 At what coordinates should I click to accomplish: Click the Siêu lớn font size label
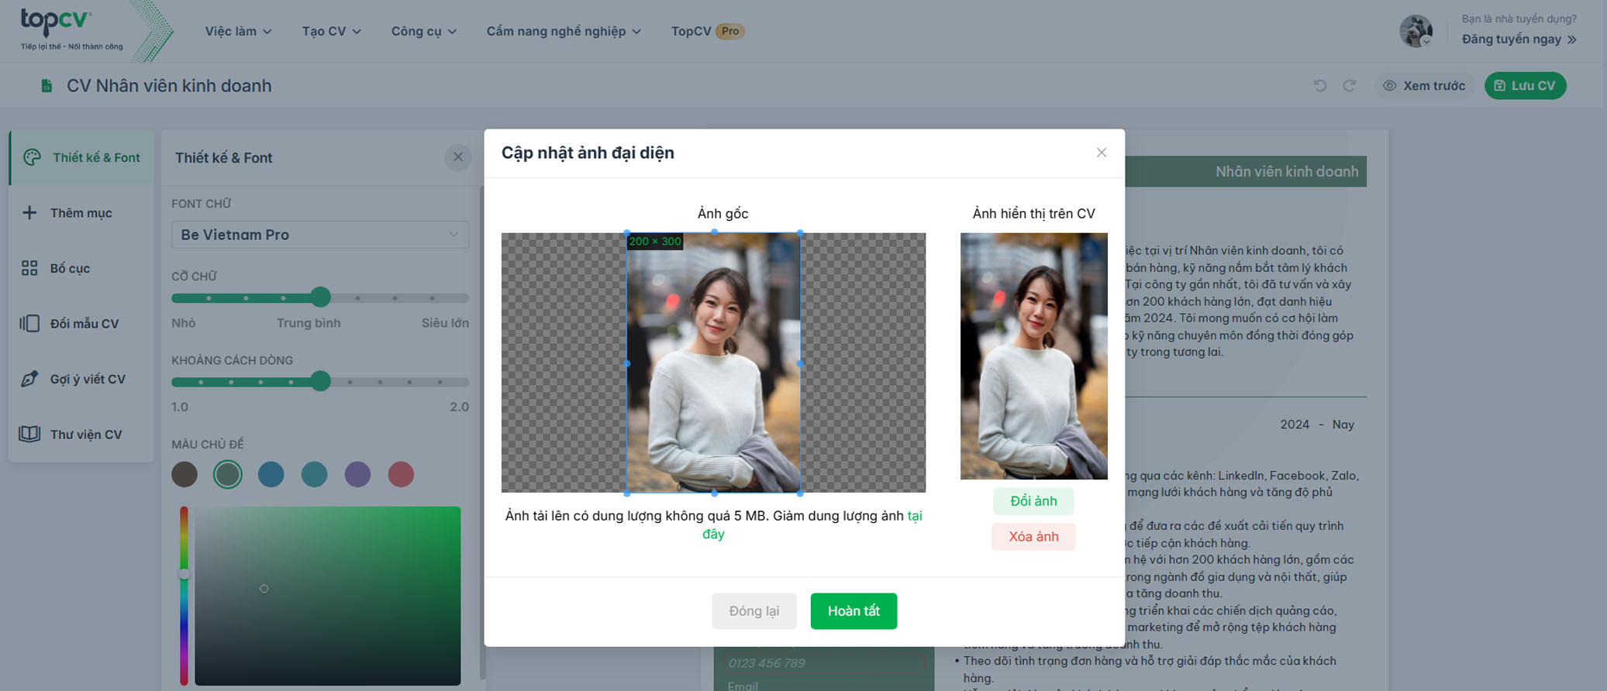click(445, 323)
